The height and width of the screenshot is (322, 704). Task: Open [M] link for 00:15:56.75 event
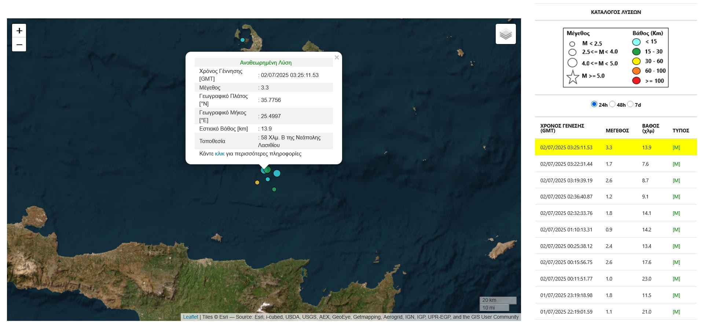coord(676,262)
